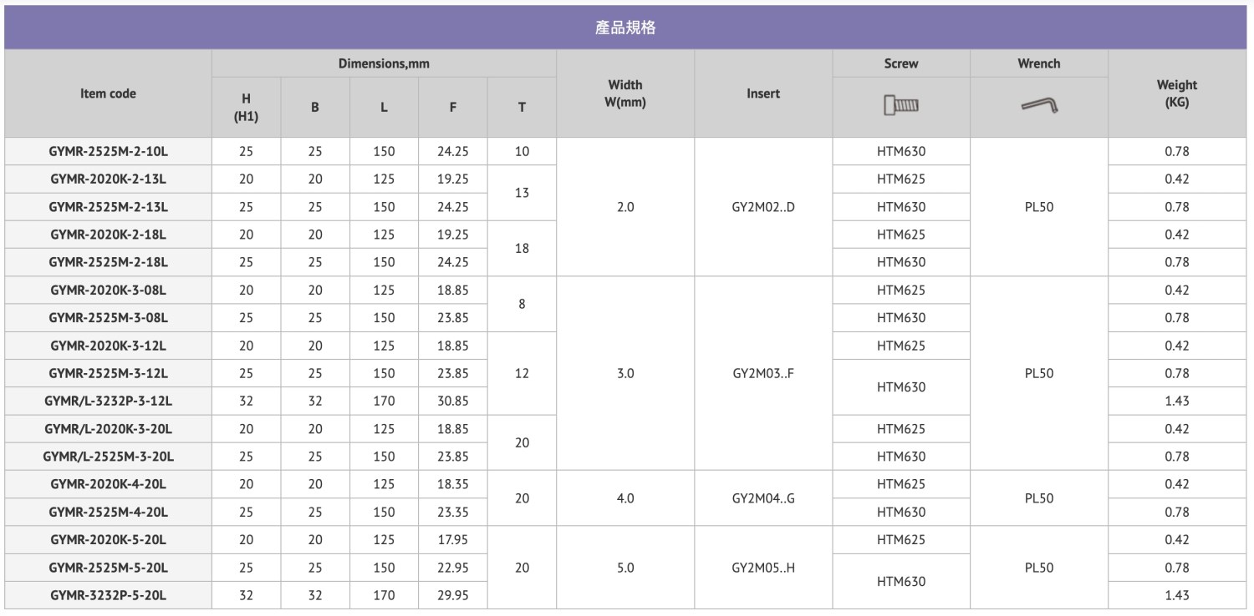Image resolution: width=1254 pixels, height=616 pixels.
Task: Click screw HTM625 in GYMR-2020K-4-20L row
Action: click(901, 484)
